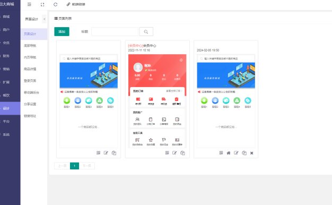This screenshot has height=205, width=332.
Task: Open the 营销 section in left sidebar
Action: 6,69
